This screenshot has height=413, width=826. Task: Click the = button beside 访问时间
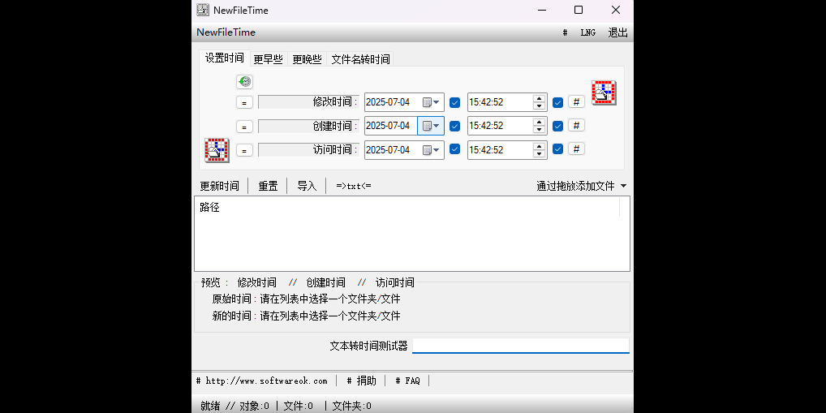point(244,150)
